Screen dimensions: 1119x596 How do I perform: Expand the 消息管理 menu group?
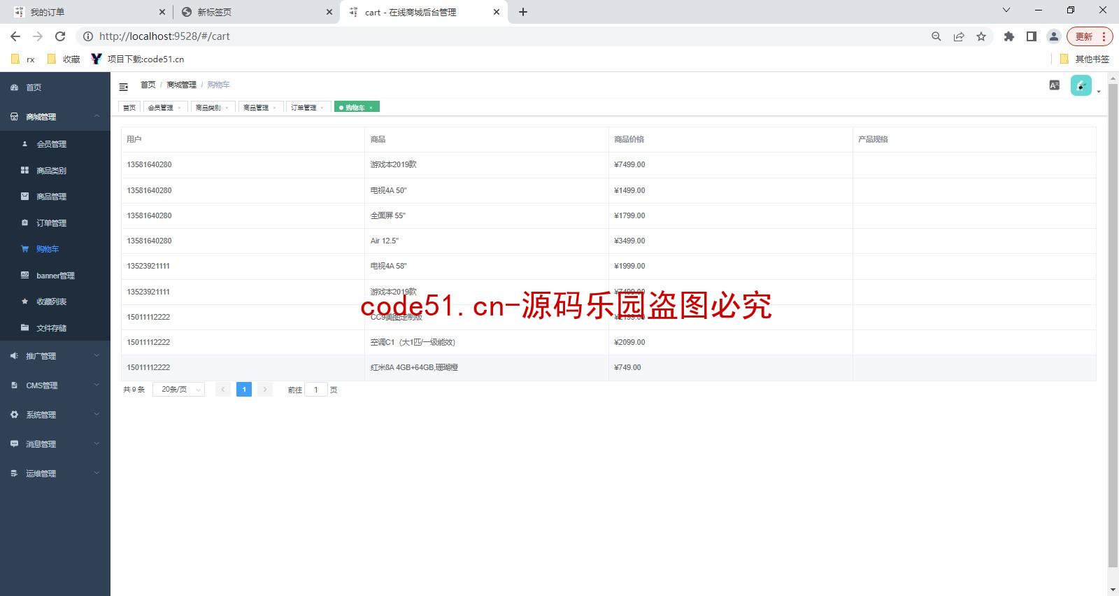55,444
